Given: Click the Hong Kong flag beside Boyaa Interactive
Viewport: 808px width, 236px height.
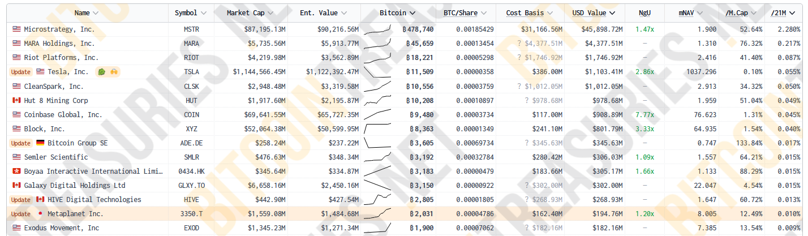Looking at the screenshot, I should click(16, 171).
